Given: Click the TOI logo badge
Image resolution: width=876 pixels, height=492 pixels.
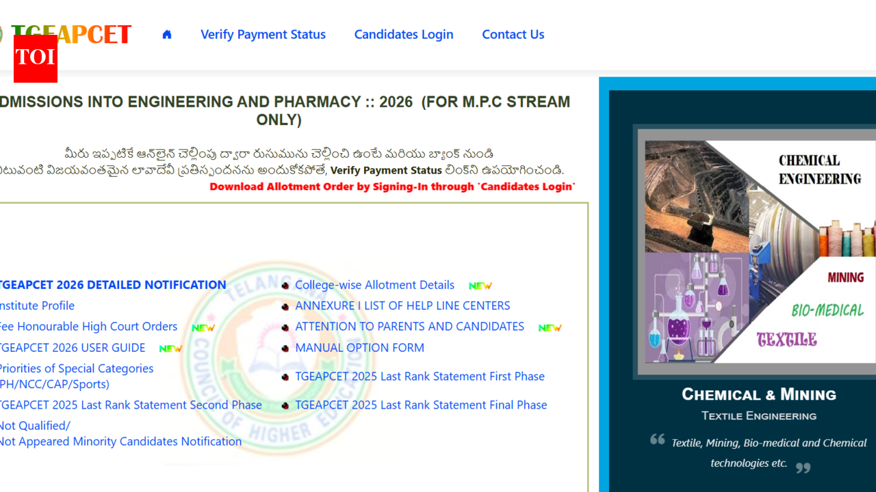Looking at the screenshot, I should click(36, 59).
